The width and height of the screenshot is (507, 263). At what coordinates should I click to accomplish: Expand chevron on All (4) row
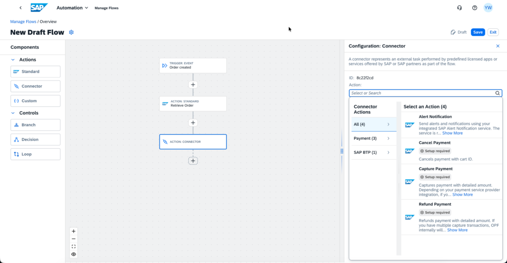click(388, 124)
